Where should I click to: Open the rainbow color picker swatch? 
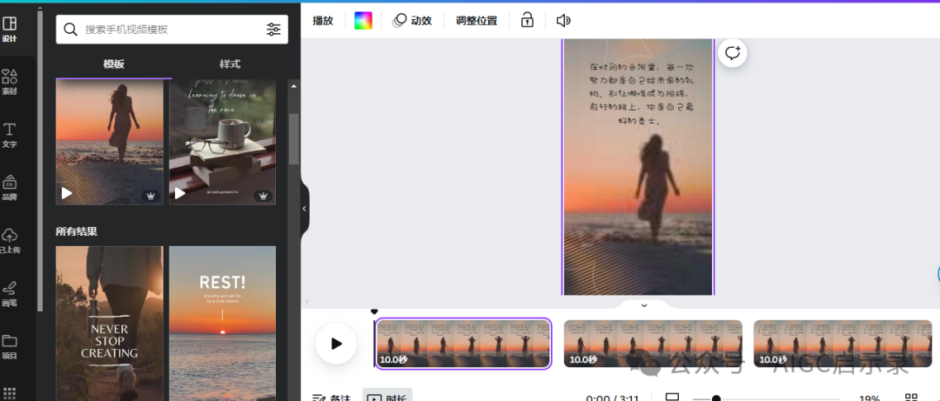363,20
